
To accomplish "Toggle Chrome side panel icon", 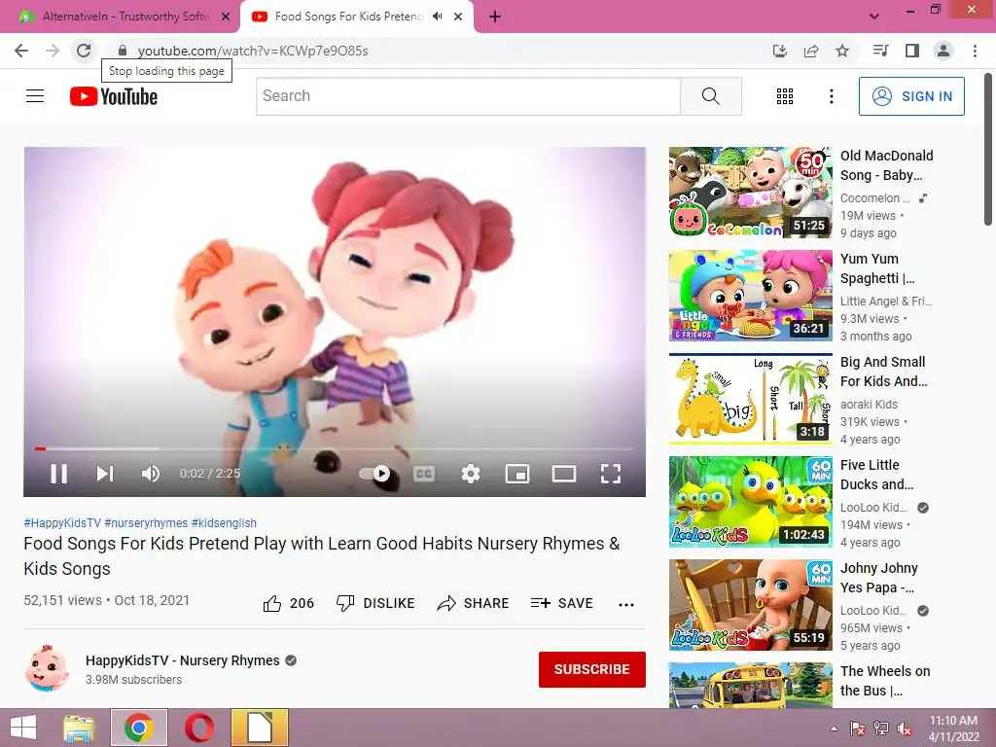I will 912,51.
